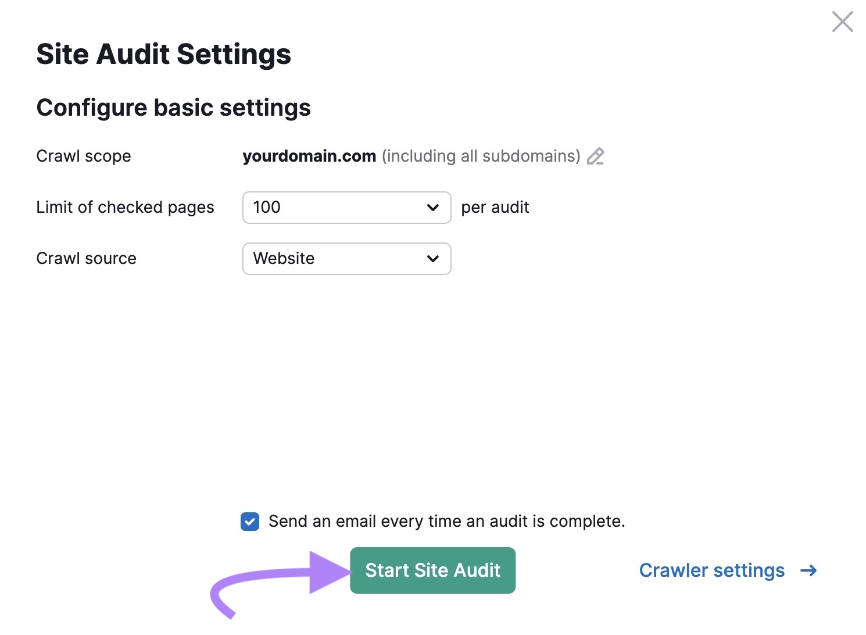Click the chevron on the Website dropdown
Image resolution: width=866 pixels, height=635 pixels.
(433, 259)
